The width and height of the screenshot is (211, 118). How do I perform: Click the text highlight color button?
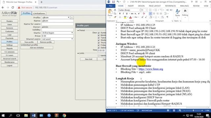[x=125, y=17]
